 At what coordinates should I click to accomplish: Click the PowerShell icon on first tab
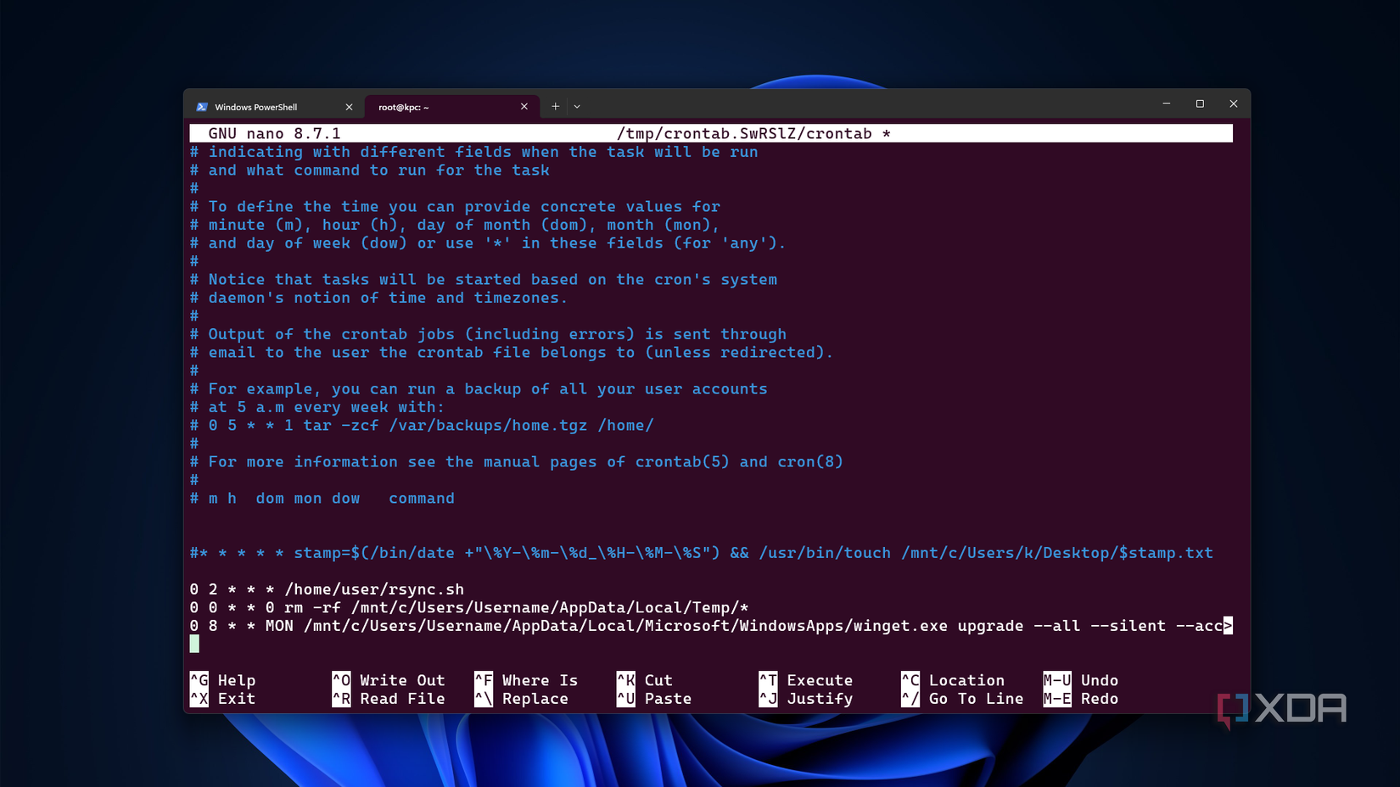pyautogui.click(x=202, y=107)
